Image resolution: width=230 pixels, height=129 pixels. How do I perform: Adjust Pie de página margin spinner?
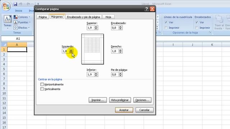(x=120, y=75)
